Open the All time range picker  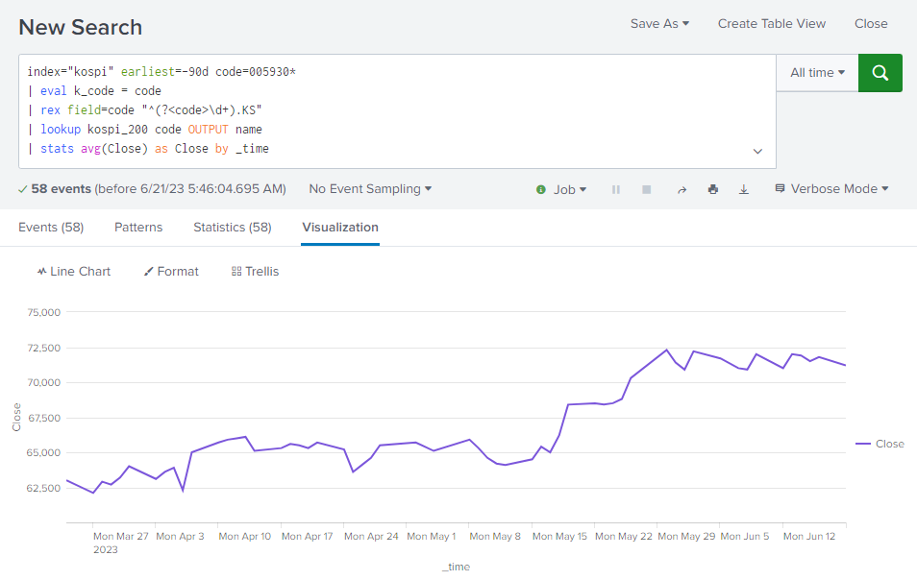pos(818,73)
